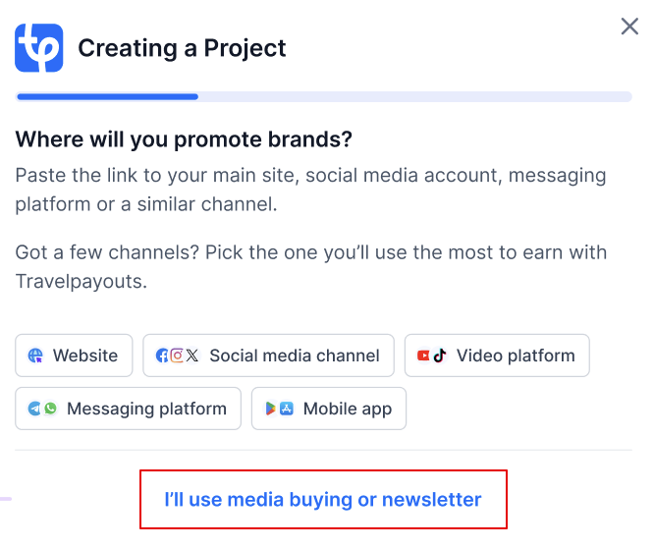Click the "Creating a Project" heading

[182, 48]
